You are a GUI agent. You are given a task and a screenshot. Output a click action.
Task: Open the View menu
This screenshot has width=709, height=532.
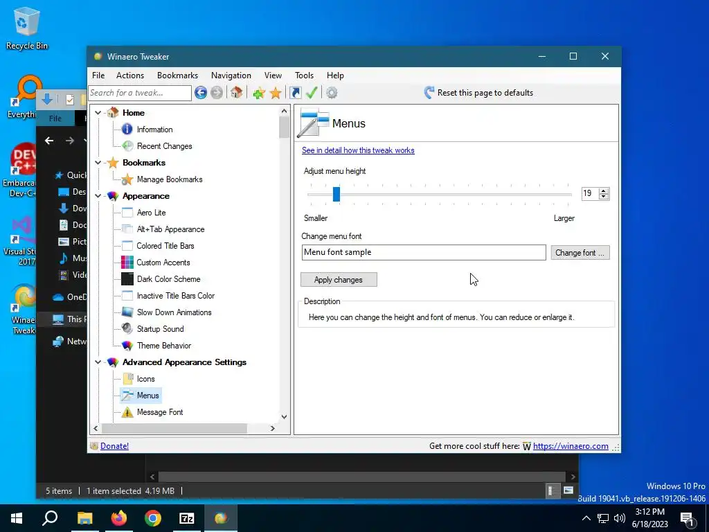273,76
